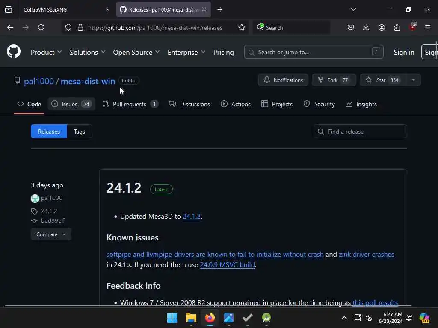438x328 pixels.
Task: Reload the current page
Action: coord(41,27)
